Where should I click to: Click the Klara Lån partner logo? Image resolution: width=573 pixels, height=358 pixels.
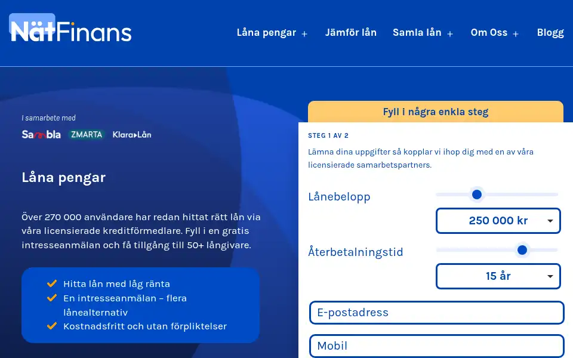(132, 135)
